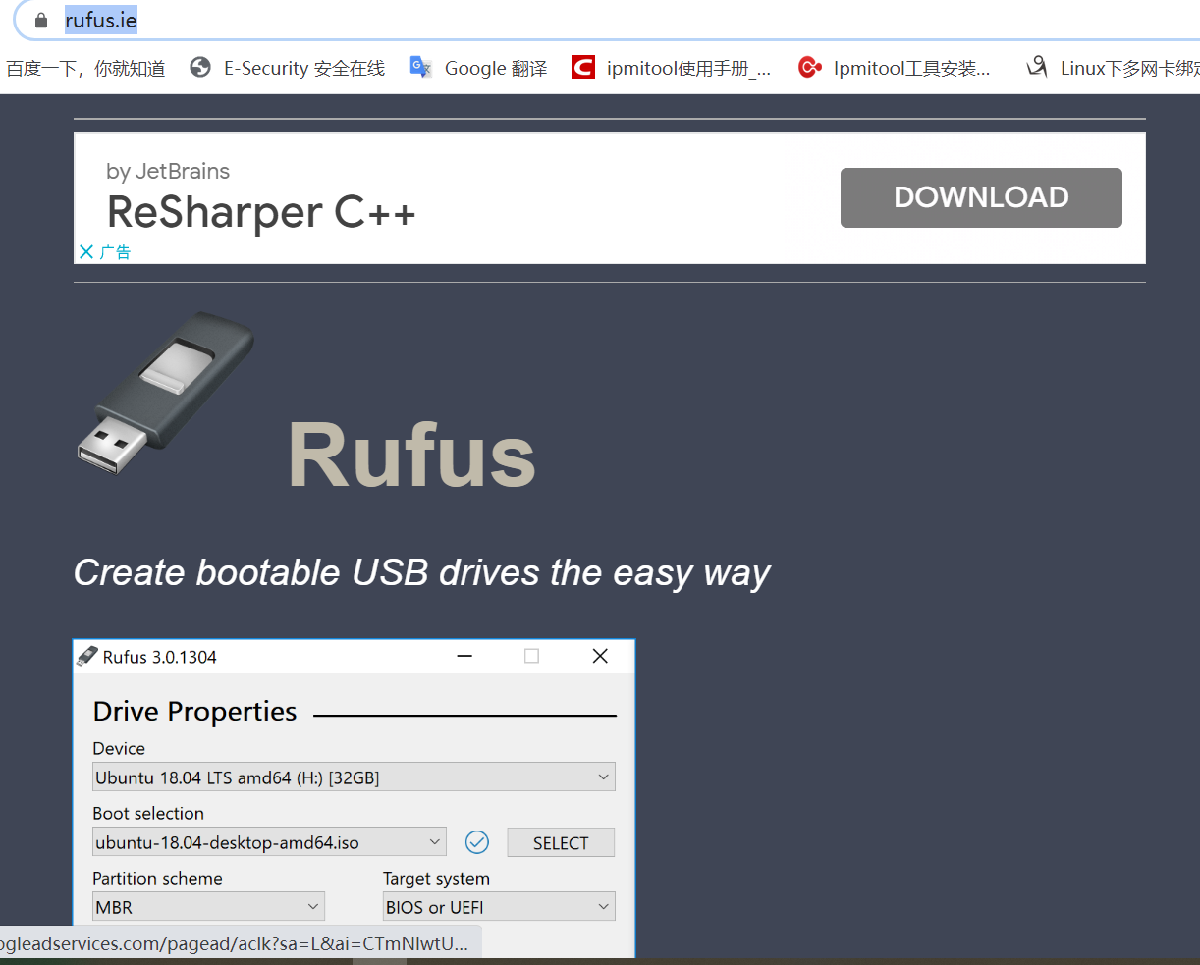Click the Drive Properties heading
Viewport: 1200px width, 965px height.
click(194, 712)
